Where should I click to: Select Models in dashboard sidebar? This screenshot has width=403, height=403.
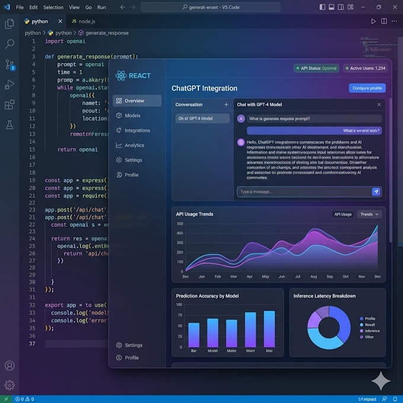tap(137, 116)
